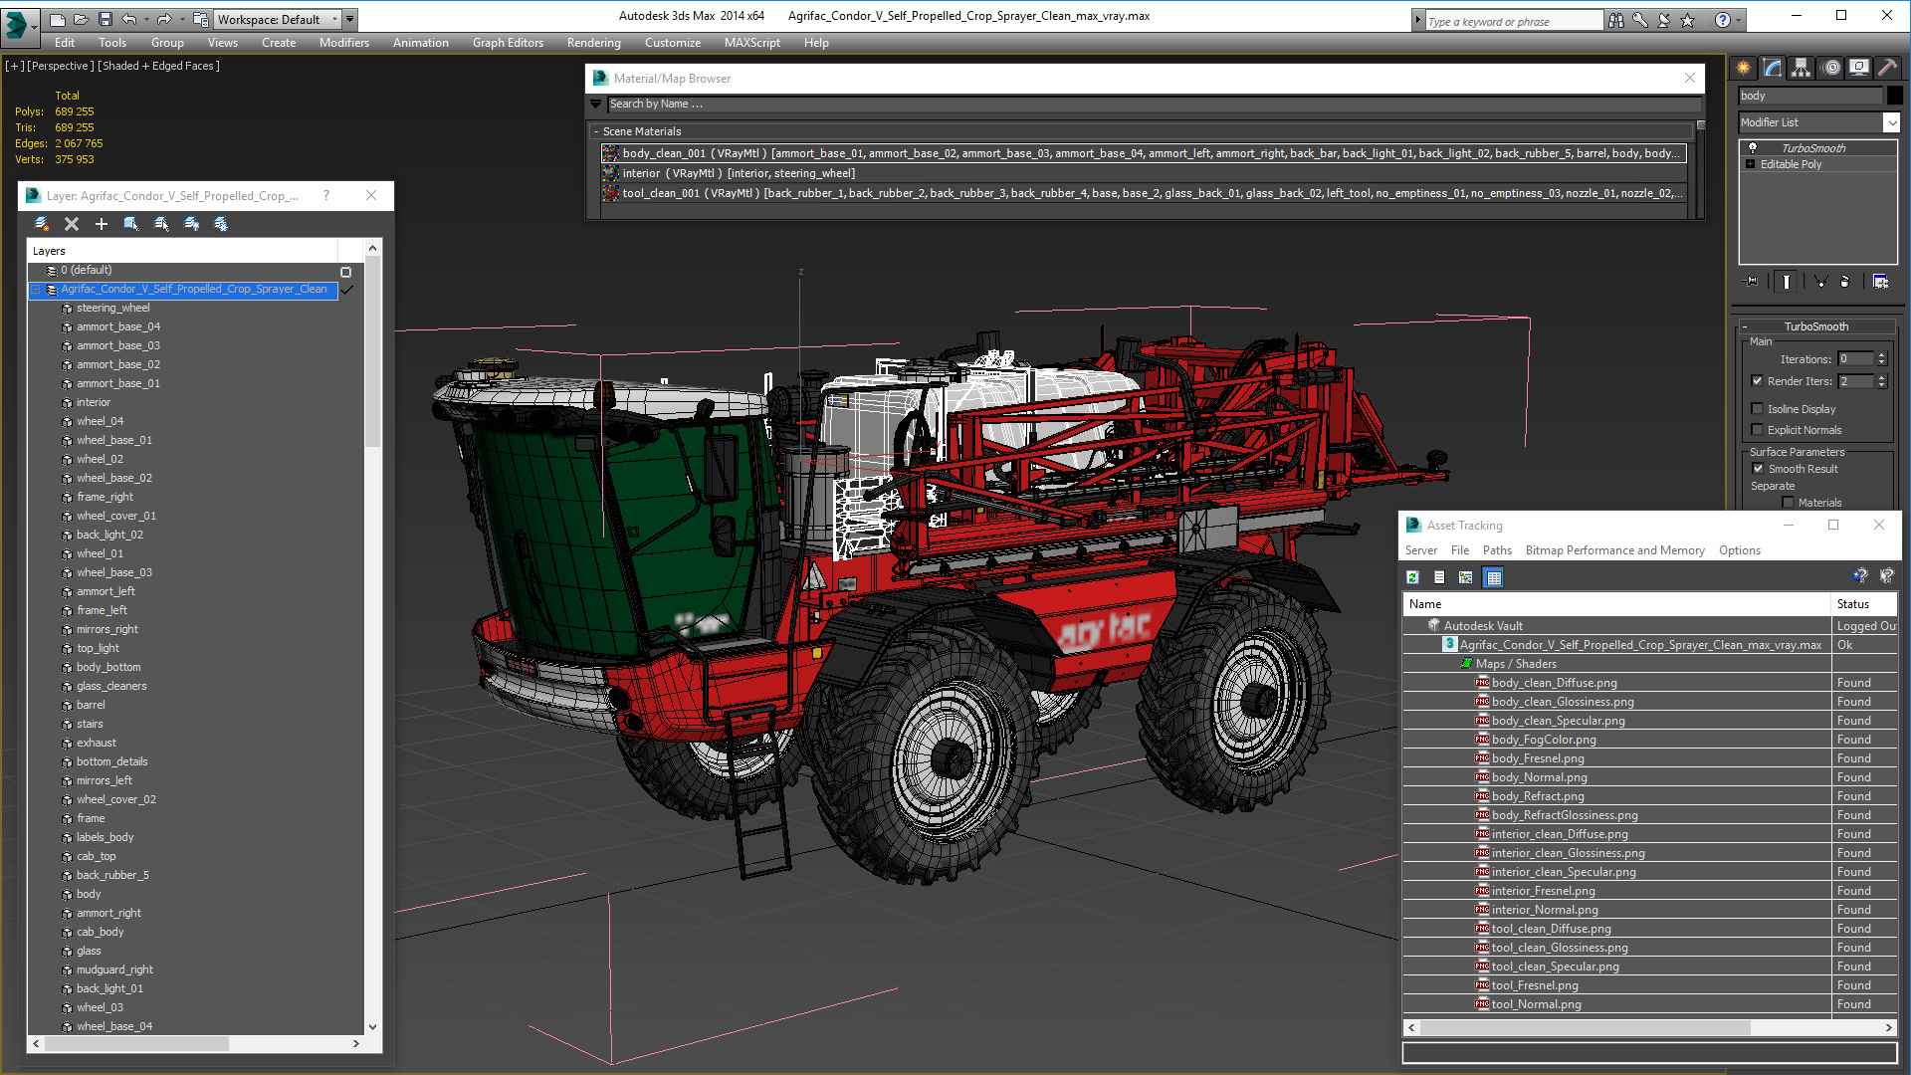Toggle the square box on 0 (default) layer row
Viewport: 1911px width, 1075px height.
[x=345, y=272]
